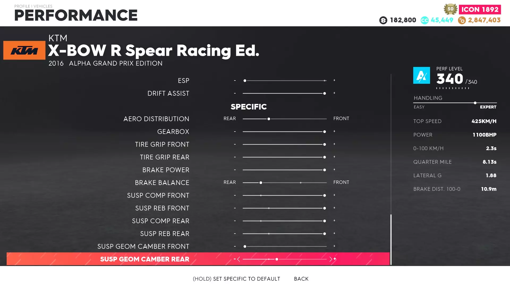The image size is (510, 287).
Task: Click the settings list vertical scrollbar
Action: tap(391, 239)
